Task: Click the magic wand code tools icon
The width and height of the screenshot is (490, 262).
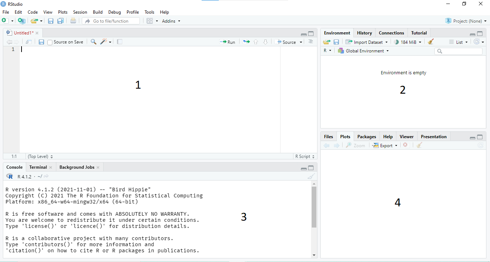Action: point(104,42)
